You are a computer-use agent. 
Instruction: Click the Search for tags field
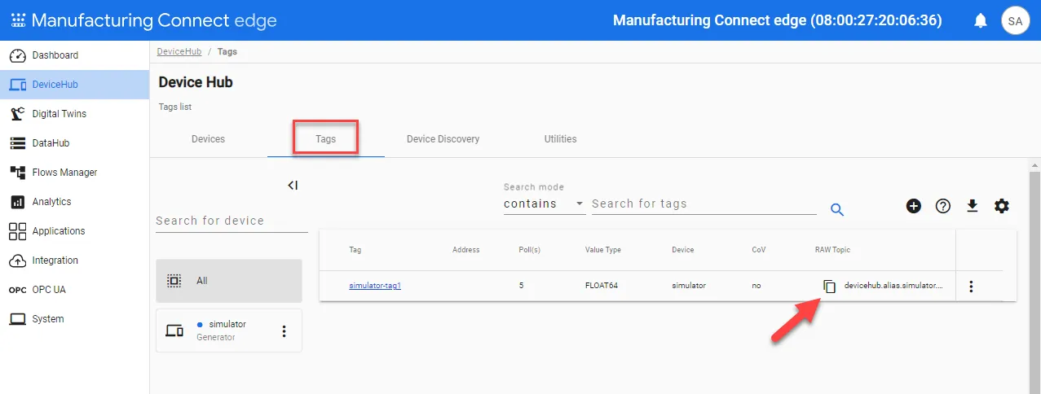coord(704,204)
